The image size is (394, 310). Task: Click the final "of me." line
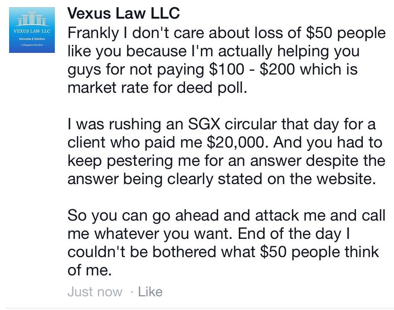(x=90, y=270)
